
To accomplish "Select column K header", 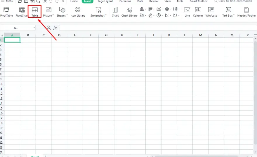I will (x=169, y=35).
